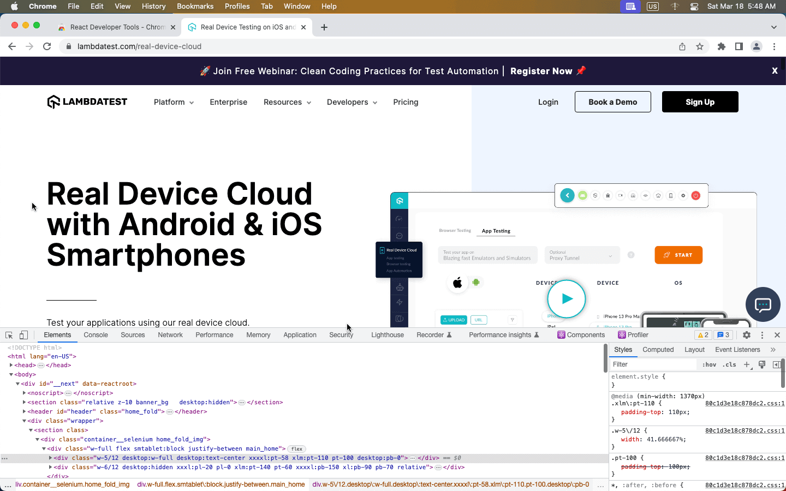
Task: Collapse the div class="wrapper" node
Action: point(24,421)
